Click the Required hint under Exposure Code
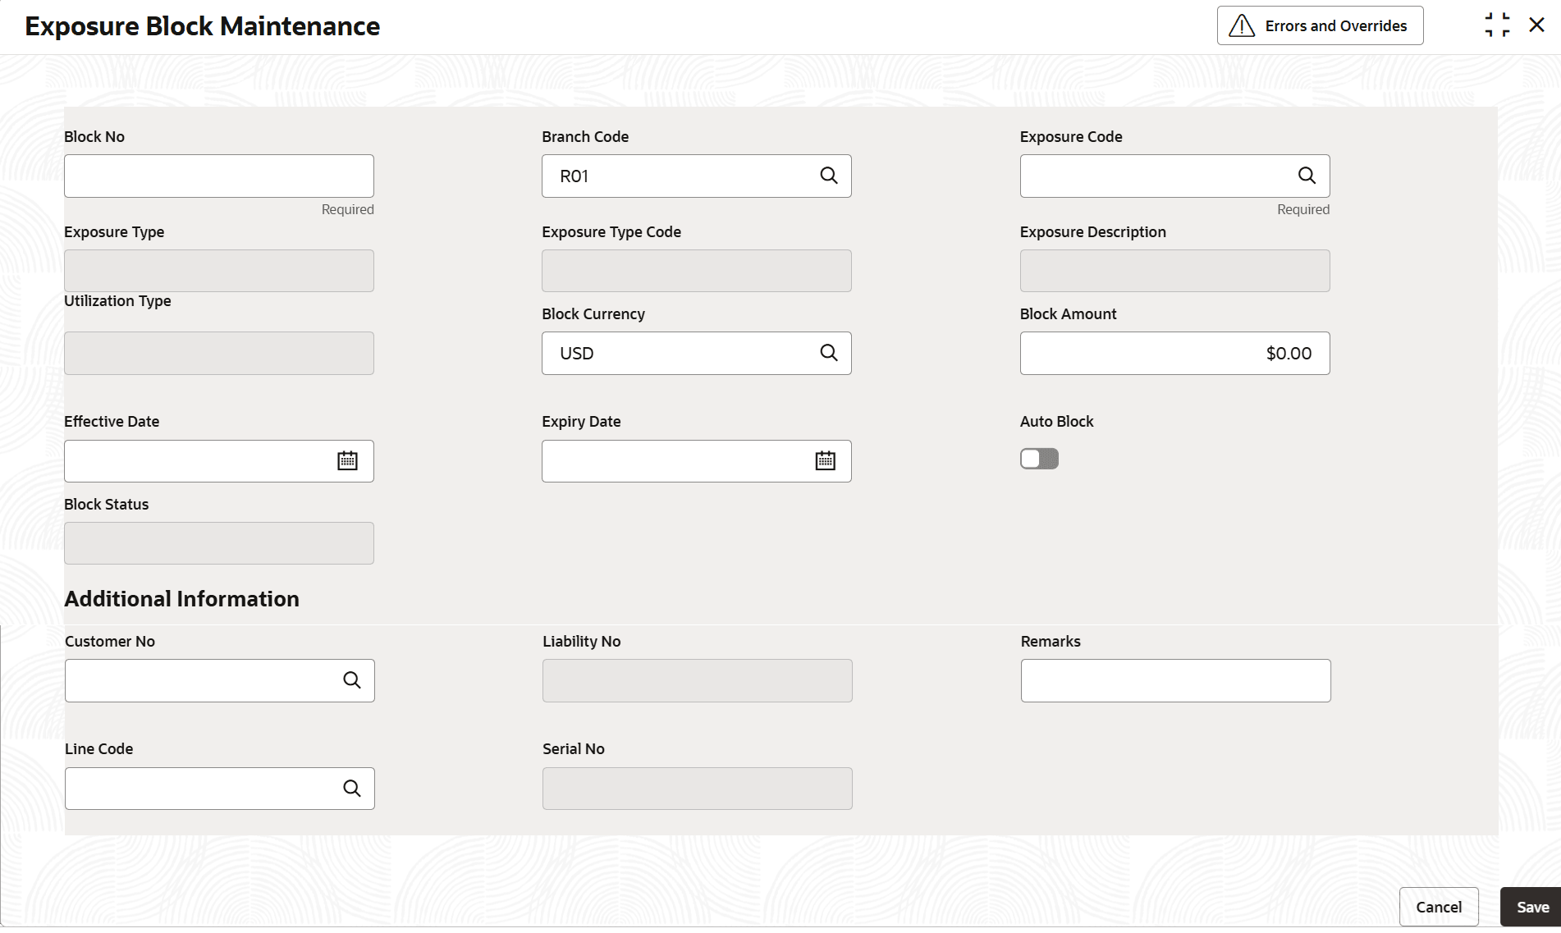The image size is (1561, 933). pyautogui.click(x=1303, y=209)
